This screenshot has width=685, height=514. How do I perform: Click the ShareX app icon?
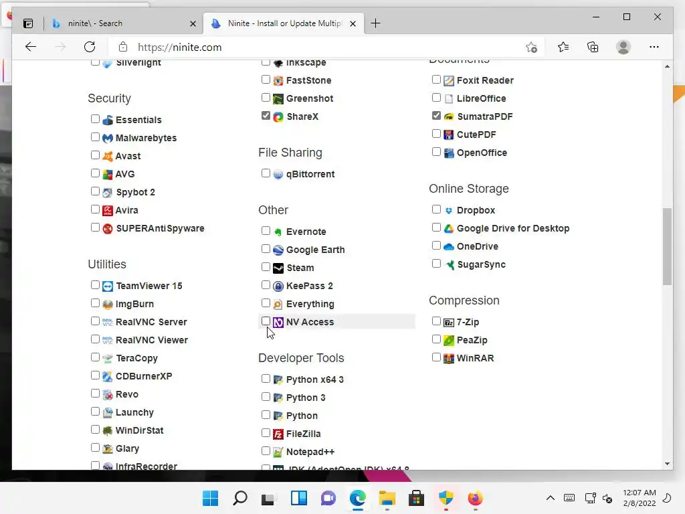(x=278, y=116)
